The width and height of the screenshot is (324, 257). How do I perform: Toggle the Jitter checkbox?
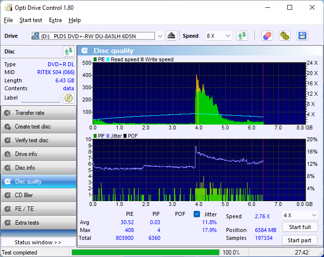(197, 214)
